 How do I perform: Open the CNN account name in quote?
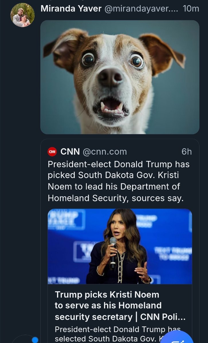pos(70,151)
